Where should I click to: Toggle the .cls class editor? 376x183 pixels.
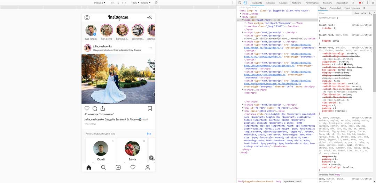pyautogui.click(x=363, y=14)
